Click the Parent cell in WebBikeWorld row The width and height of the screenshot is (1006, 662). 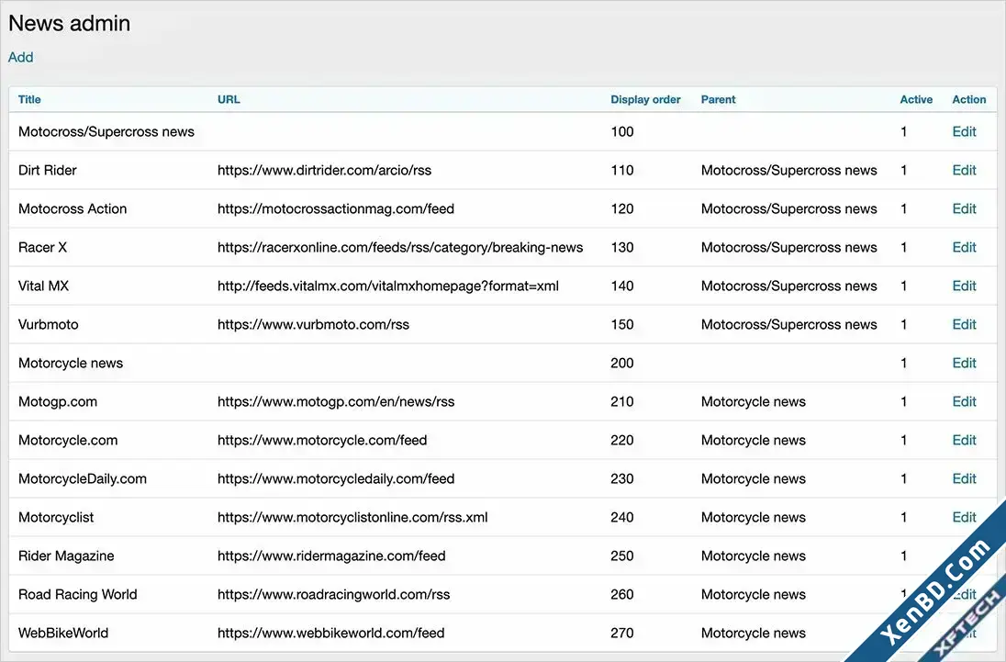[x=754, y=633]
